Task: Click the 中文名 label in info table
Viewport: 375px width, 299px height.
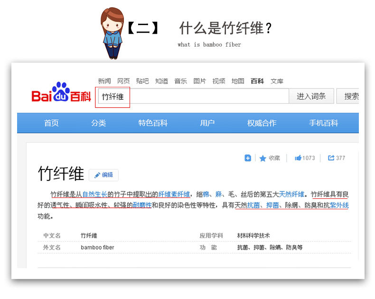Action: pyautogui.click(x=52, y=235)
